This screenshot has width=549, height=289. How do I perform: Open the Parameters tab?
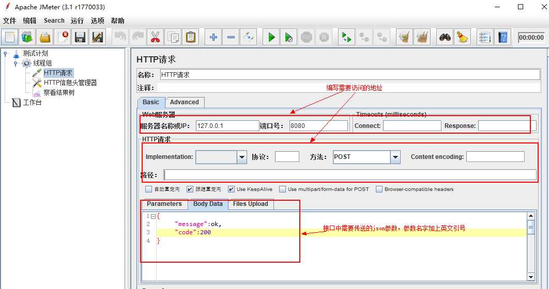[x=164, y=204]
